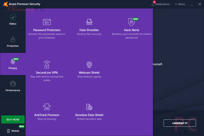204x136 pixels.
Task: Click the Webcam Shield camera icon
Action: click(89, 65)
